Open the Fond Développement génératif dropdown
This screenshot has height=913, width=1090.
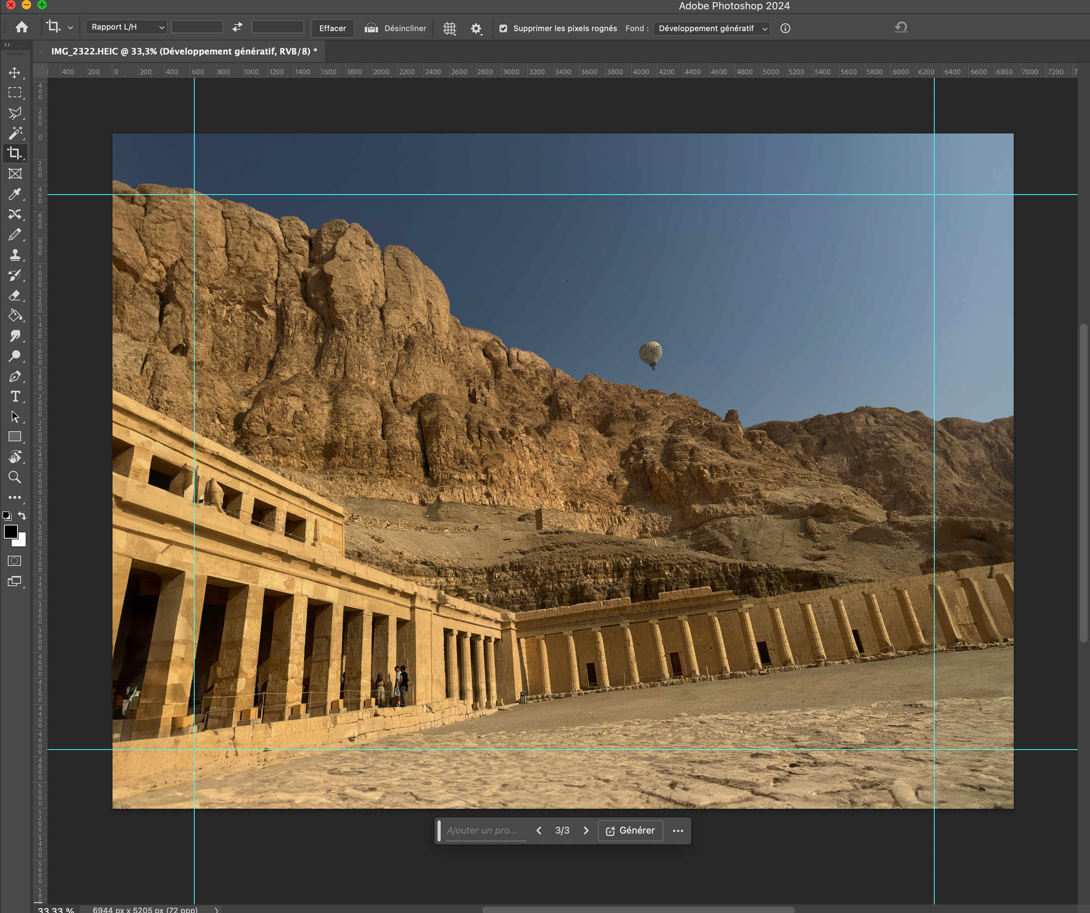click(x=711, y=28)
